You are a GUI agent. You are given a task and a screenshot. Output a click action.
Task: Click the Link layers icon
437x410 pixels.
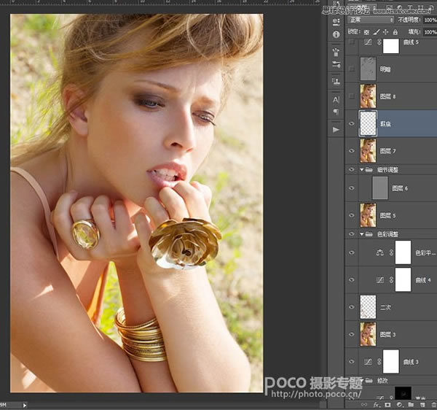coord(364,404)
